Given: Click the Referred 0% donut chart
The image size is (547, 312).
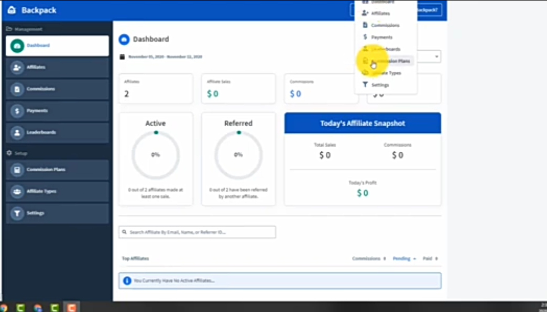Looking at the screenshot, I should [238, 155].
